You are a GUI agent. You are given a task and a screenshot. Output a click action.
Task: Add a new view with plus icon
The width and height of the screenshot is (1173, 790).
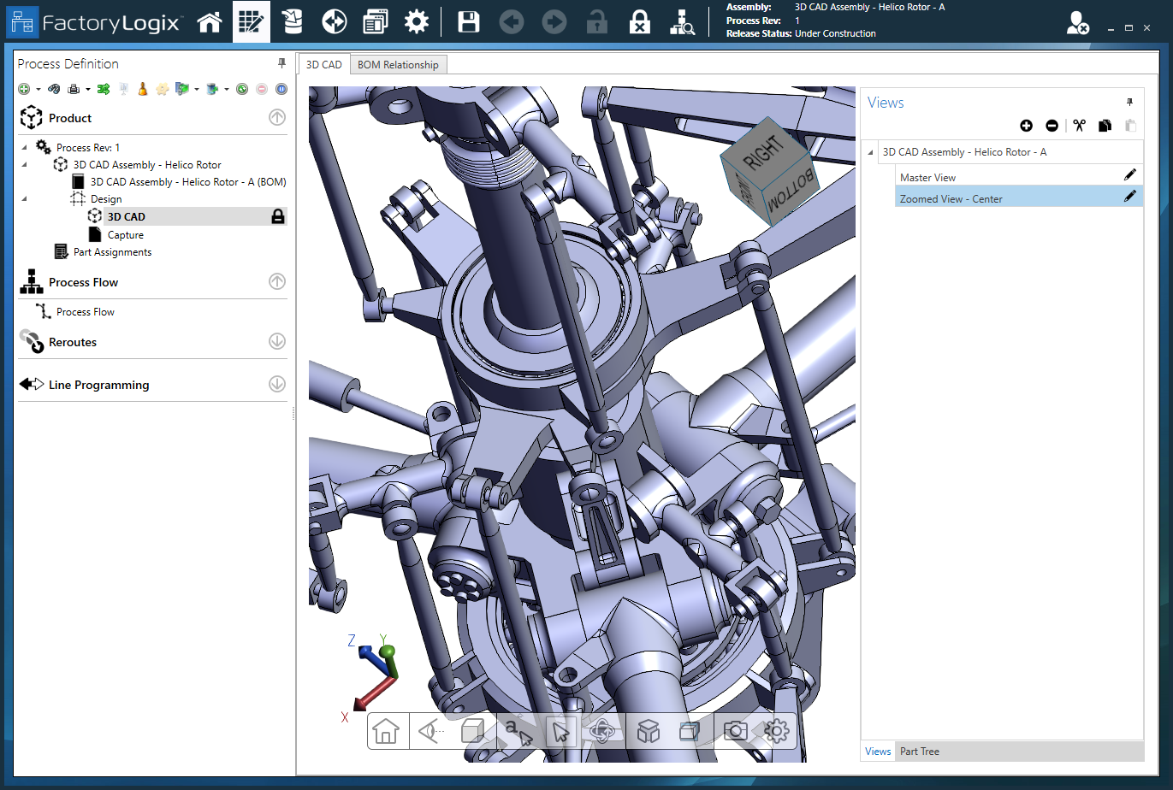(1026, 126)
